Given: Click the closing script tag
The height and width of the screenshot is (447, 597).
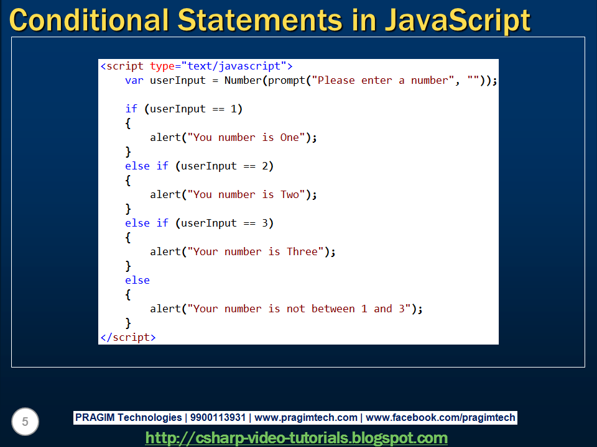Looking at the screenshot, I should point(128,337).
